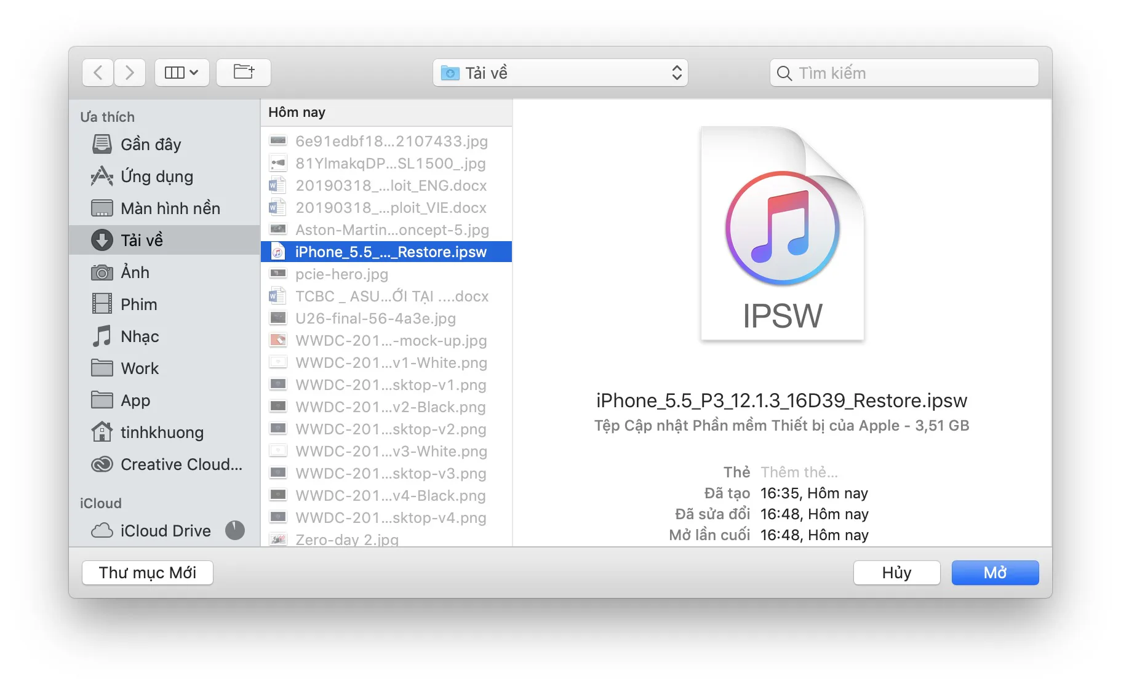Open the Tải về location popup menu

click(x=560, y=73)
